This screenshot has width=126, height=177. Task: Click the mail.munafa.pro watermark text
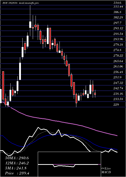(x=28, y=3)
